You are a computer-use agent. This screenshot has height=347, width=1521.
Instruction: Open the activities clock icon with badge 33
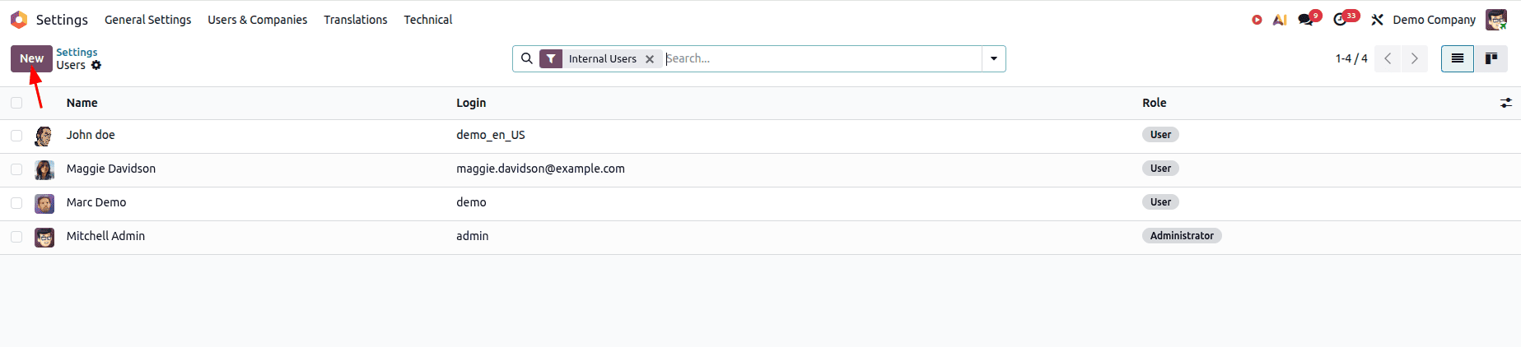1345,19
